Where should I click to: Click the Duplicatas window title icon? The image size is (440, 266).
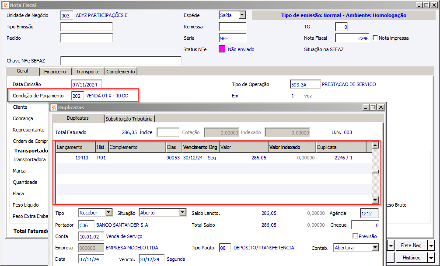point(54,107)
